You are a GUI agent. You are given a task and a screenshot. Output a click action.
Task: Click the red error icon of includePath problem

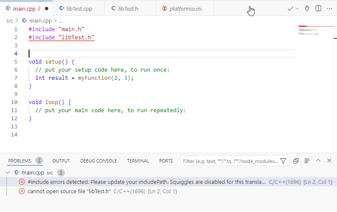coord(22,182)
